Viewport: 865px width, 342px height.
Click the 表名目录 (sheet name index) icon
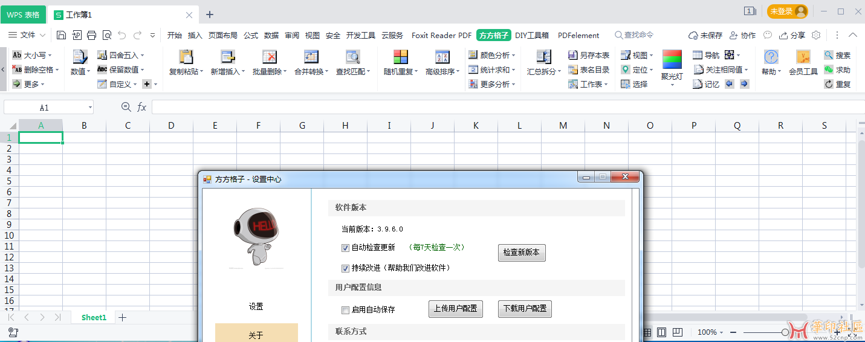click(573, 69)
